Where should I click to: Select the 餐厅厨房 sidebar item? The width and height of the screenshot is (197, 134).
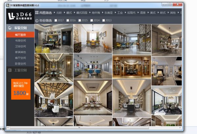point(20,35)
